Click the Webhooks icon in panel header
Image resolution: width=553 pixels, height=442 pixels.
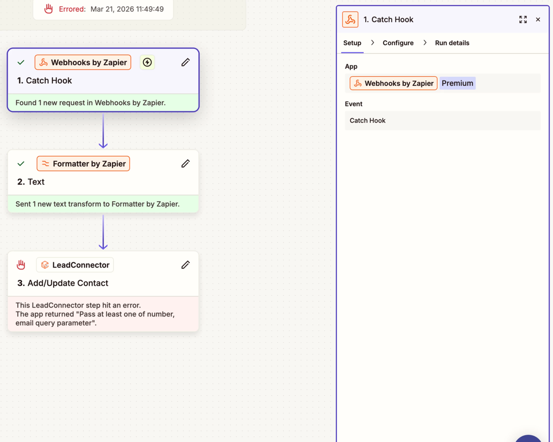[x=350, y=20]
